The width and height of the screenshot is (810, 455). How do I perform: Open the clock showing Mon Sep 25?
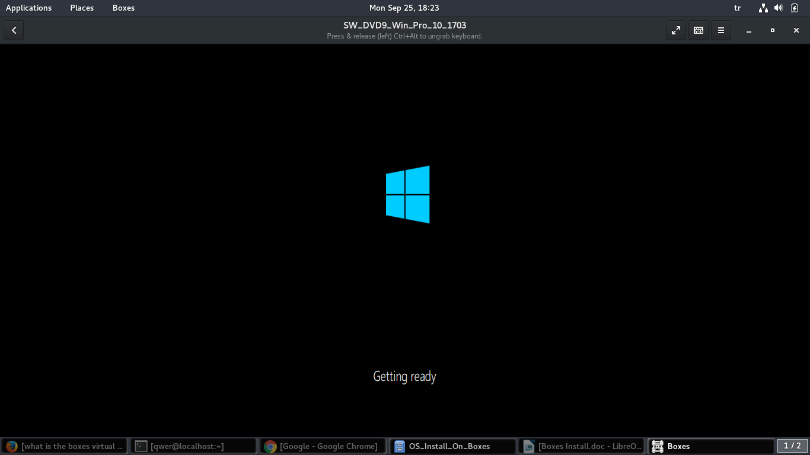[404, 8]
